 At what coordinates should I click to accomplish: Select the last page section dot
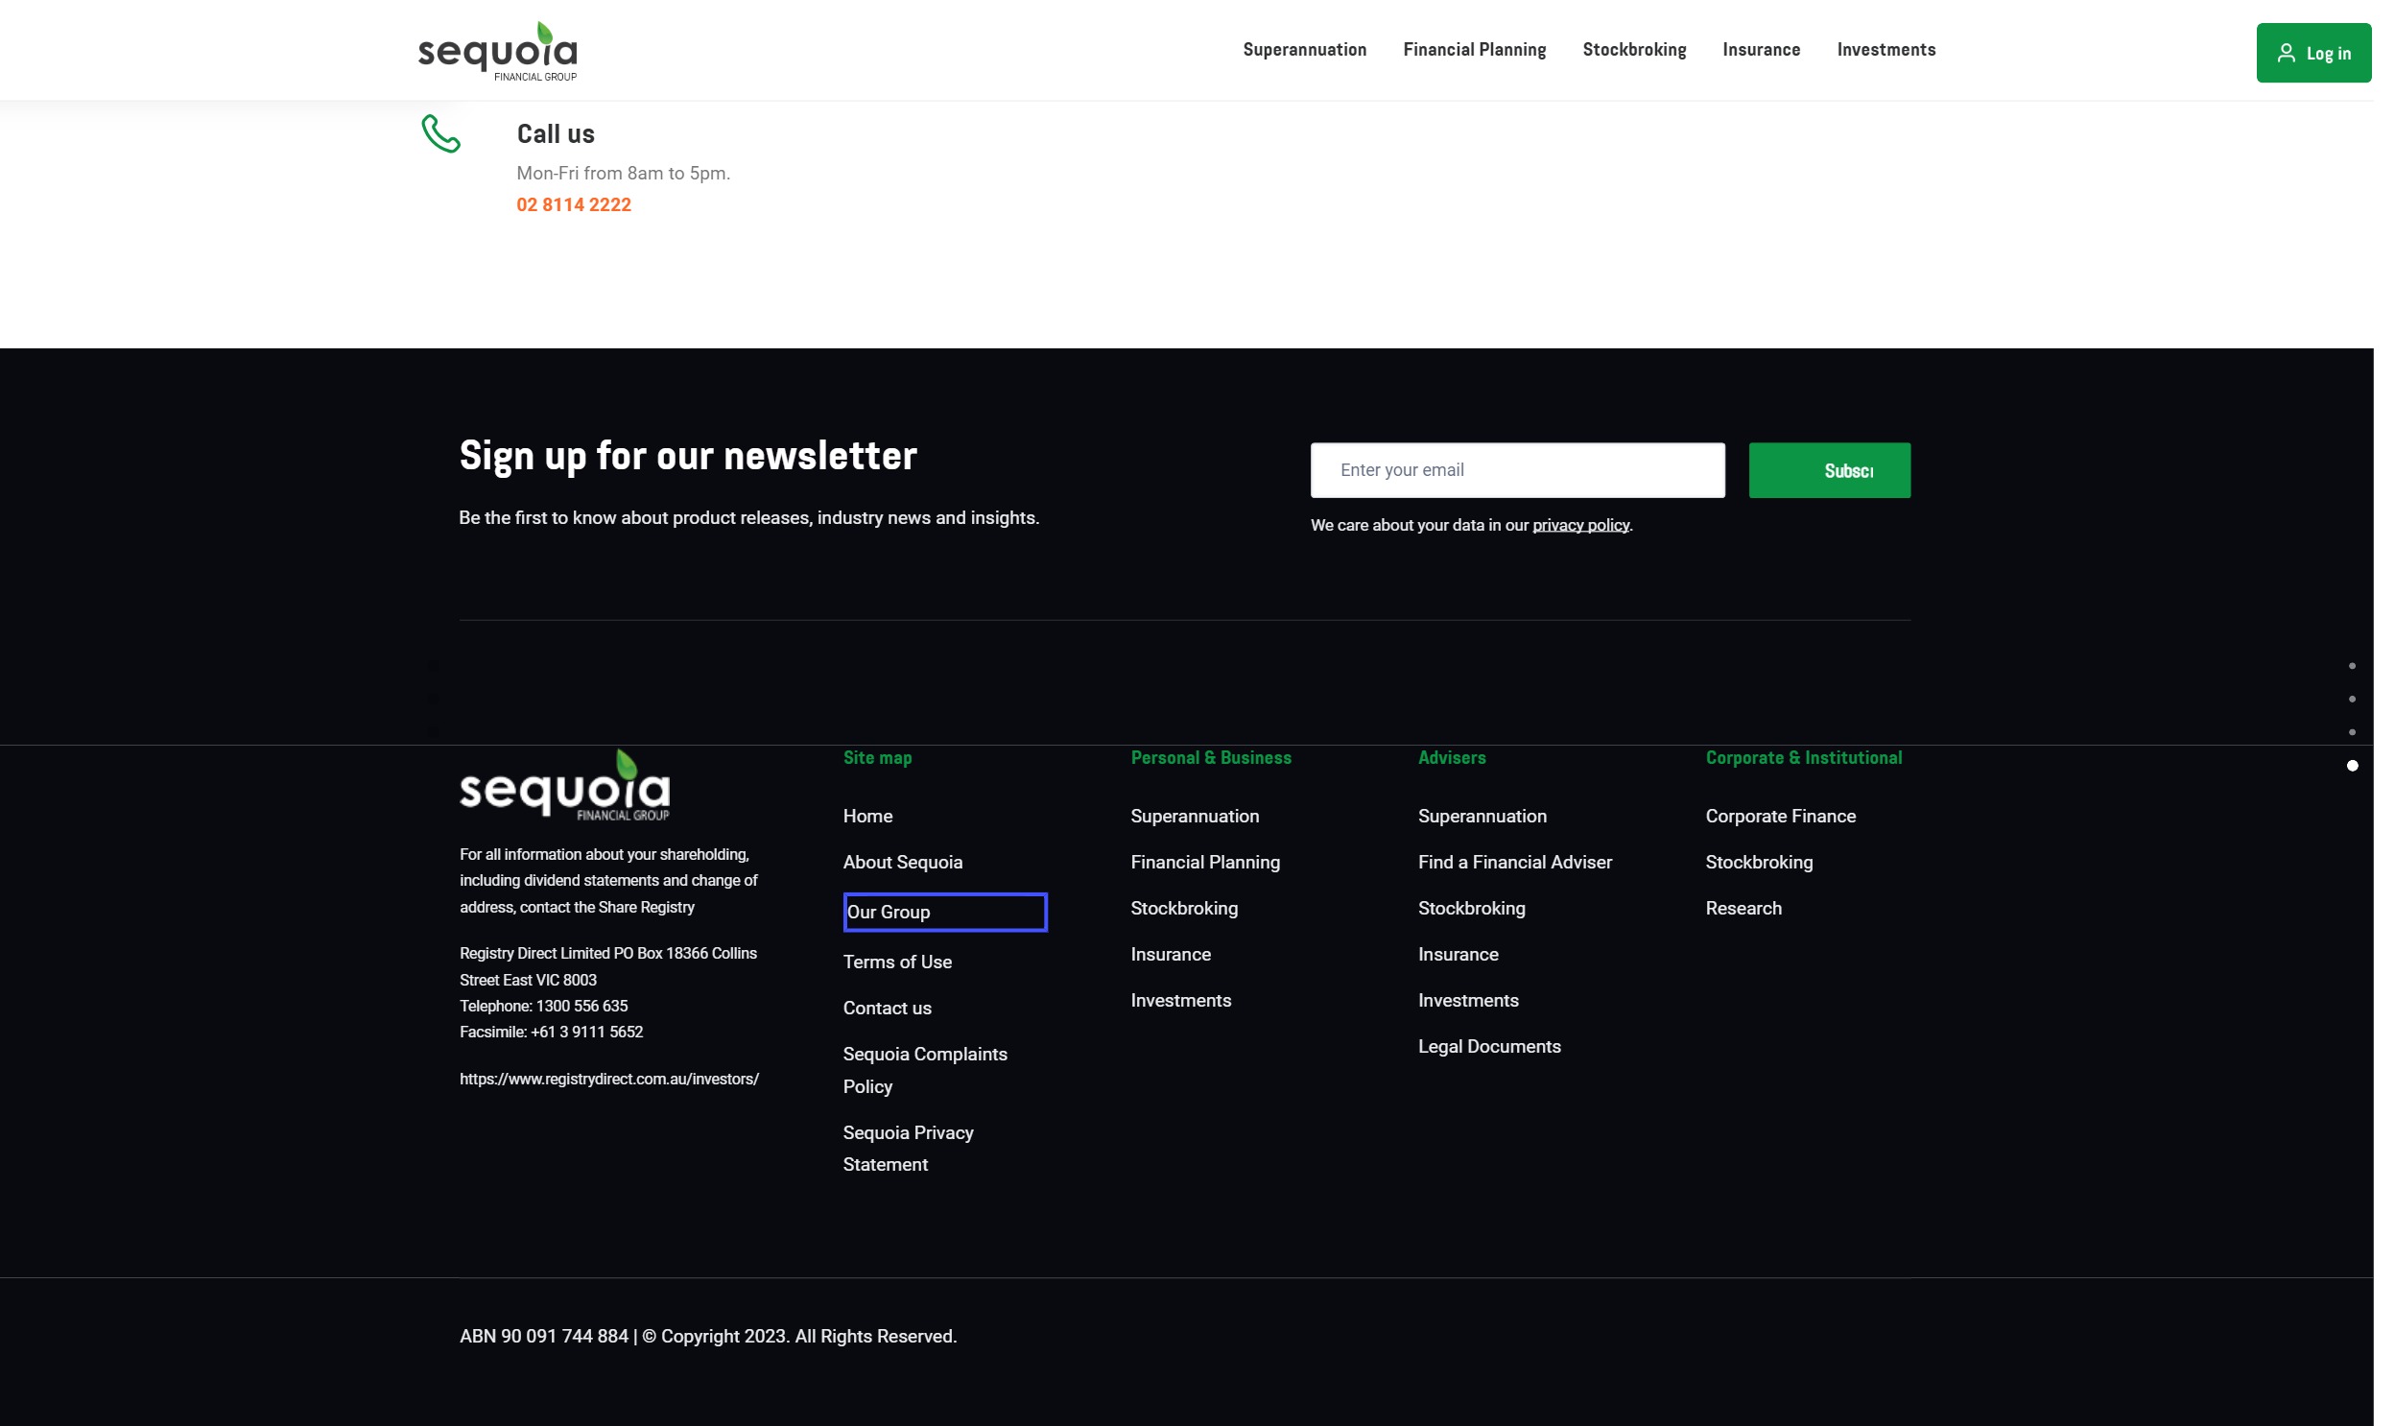2352,766
